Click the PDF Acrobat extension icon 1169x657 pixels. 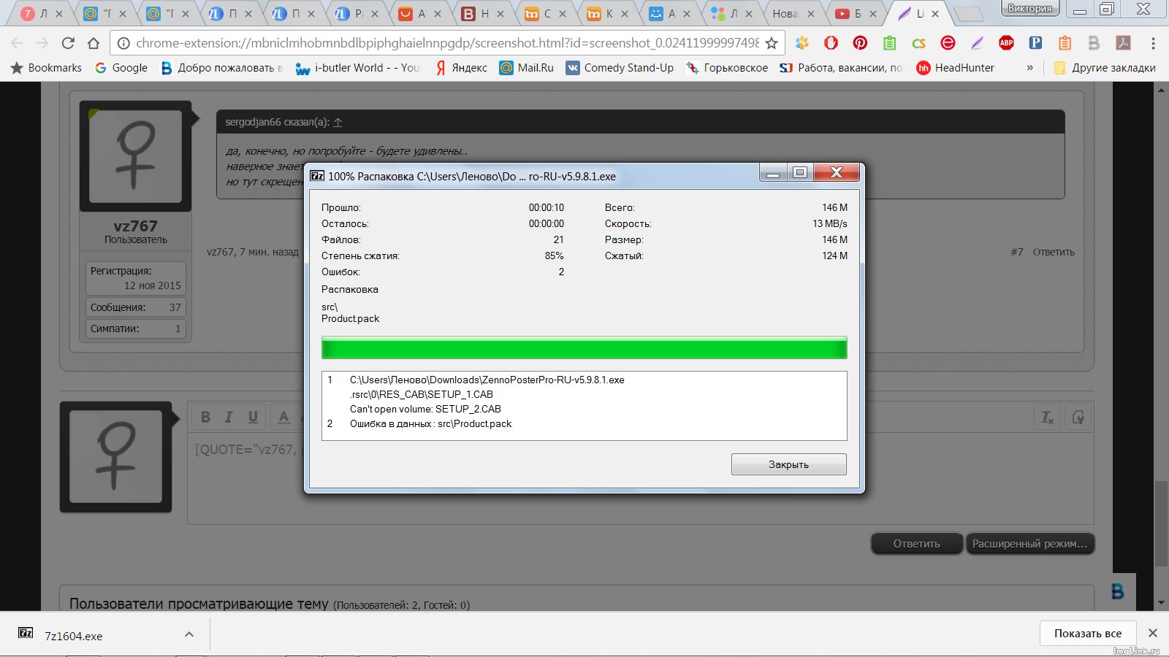(1123, 43)
